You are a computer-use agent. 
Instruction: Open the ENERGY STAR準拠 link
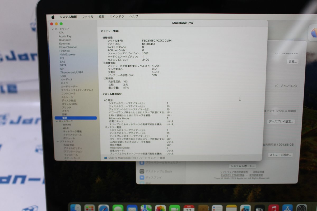coord(232,175)
